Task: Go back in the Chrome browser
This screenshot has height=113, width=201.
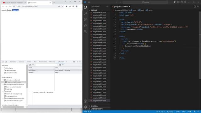Action: (x=3, y=6)
